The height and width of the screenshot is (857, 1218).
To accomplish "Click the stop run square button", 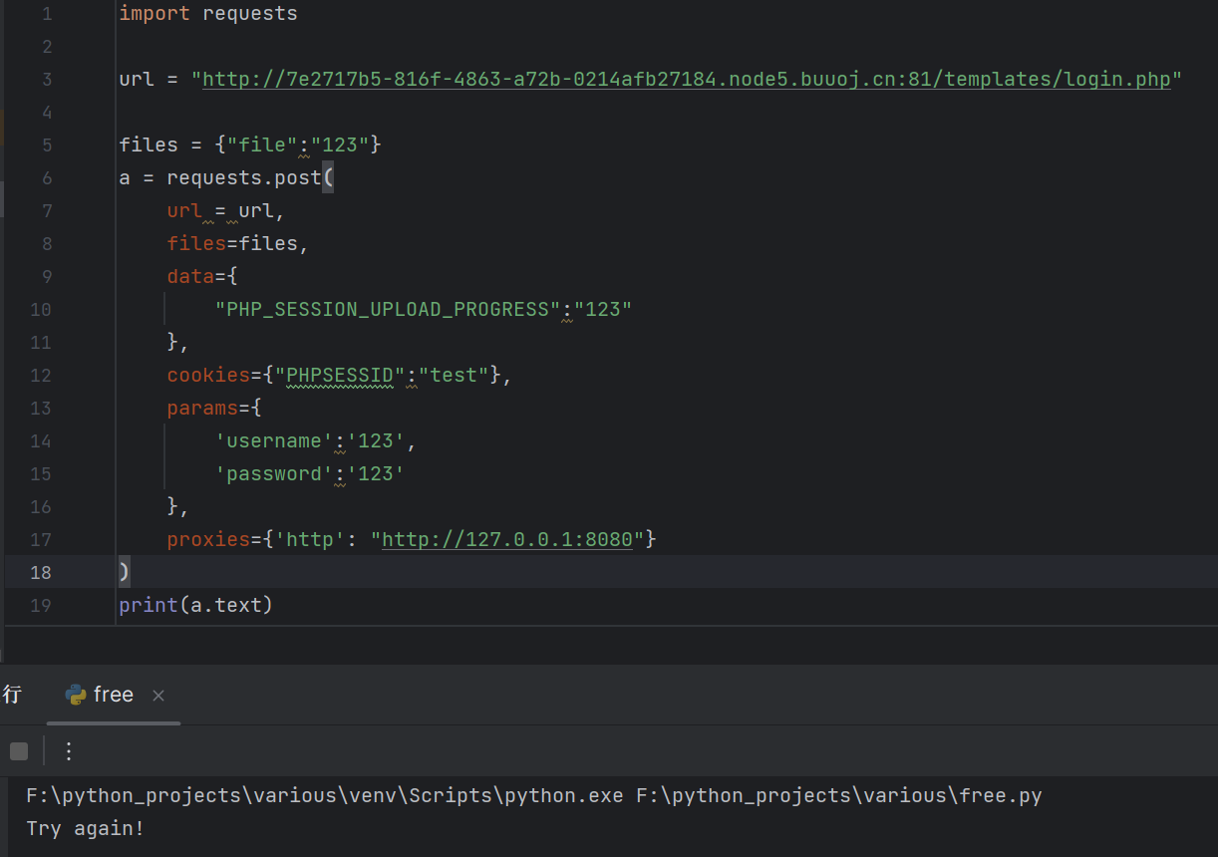I will tap(19, 751).
